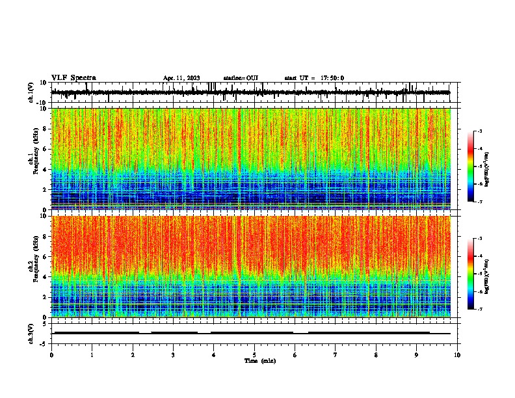Click the "Time (min)" axis label

[x=260, y=361]
